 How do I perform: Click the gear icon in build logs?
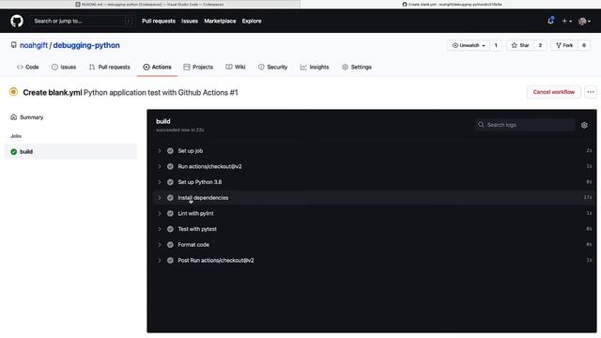coord(584,125)
